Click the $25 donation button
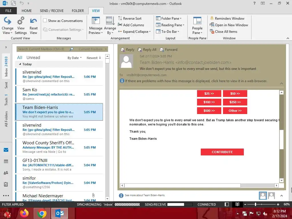This screenshot has width=292, height=219. point(209,94)
